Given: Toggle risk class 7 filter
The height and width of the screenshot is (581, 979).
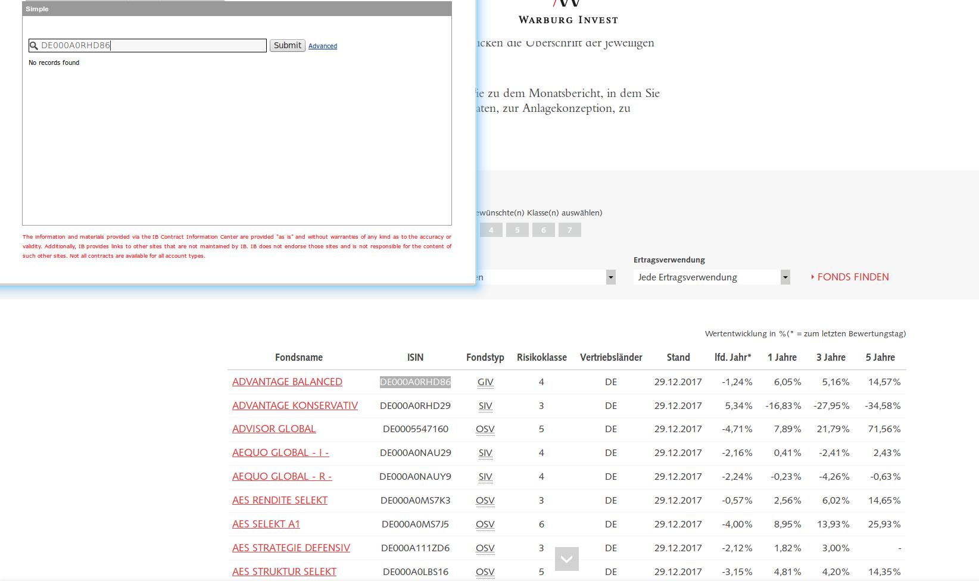Looking at the screenshot, I should click(x=570, y=230).
